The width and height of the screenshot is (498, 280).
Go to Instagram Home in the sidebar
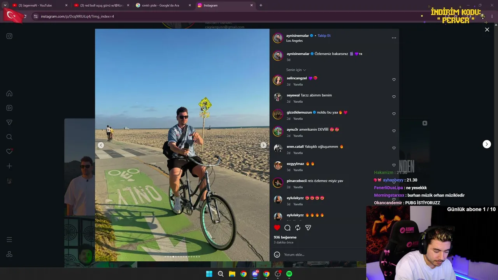(x=9, y=93)
